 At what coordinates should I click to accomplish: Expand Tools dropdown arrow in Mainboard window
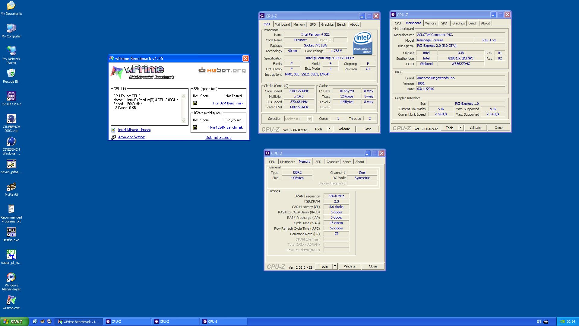click(460, 128)
